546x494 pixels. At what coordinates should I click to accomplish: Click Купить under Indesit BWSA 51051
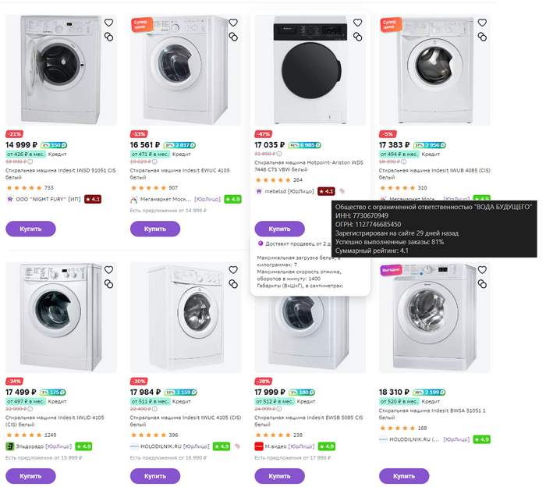coord(404,475)
